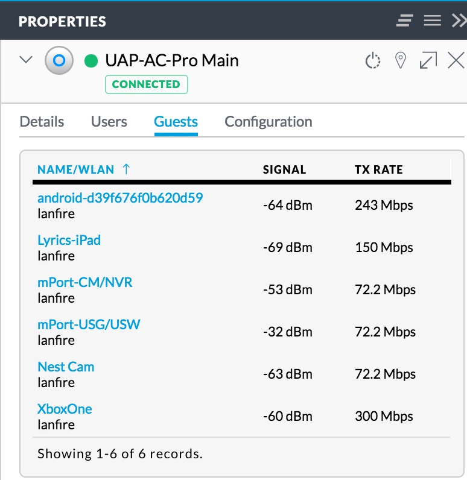Click the hamburger lines icon in the Properties header
Viewport: 467px width, 480px height.
[x=432, y=21]
